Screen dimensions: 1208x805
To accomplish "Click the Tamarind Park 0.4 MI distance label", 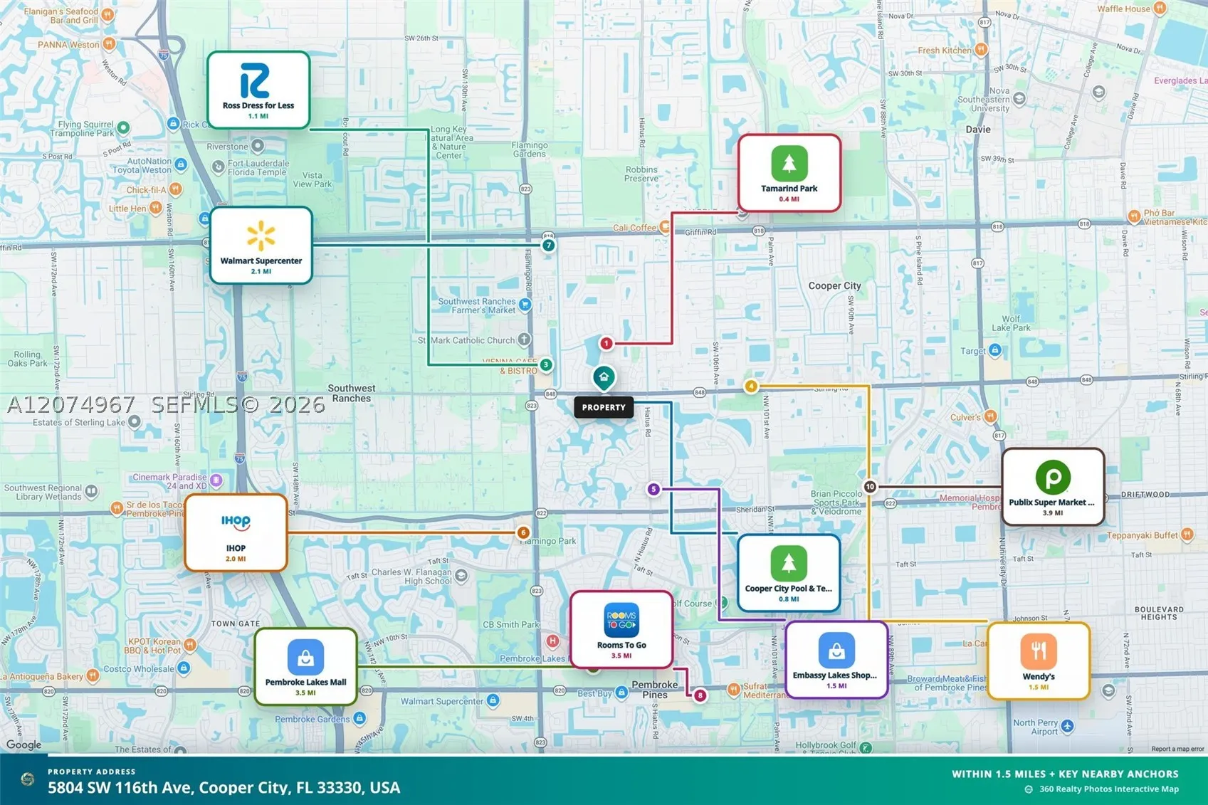I will [x=789, y=199].
